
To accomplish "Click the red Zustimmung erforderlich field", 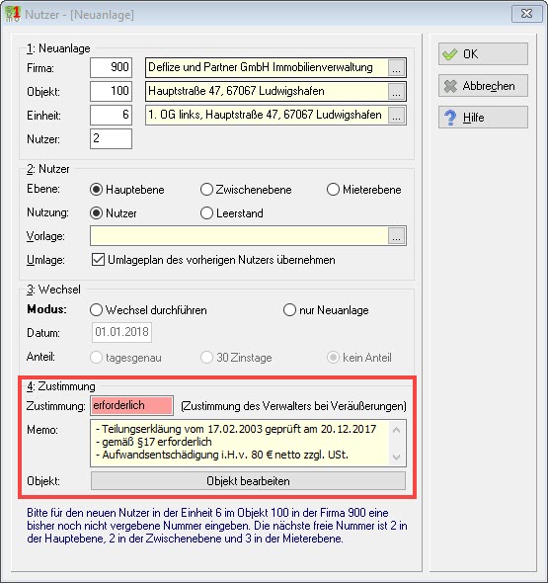I will (132, 405).
